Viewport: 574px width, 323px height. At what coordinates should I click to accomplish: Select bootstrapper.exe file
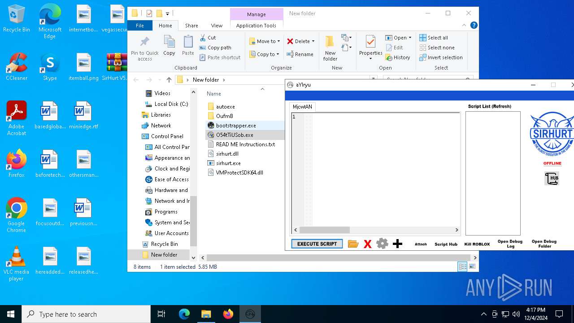[x=236, y=126]
